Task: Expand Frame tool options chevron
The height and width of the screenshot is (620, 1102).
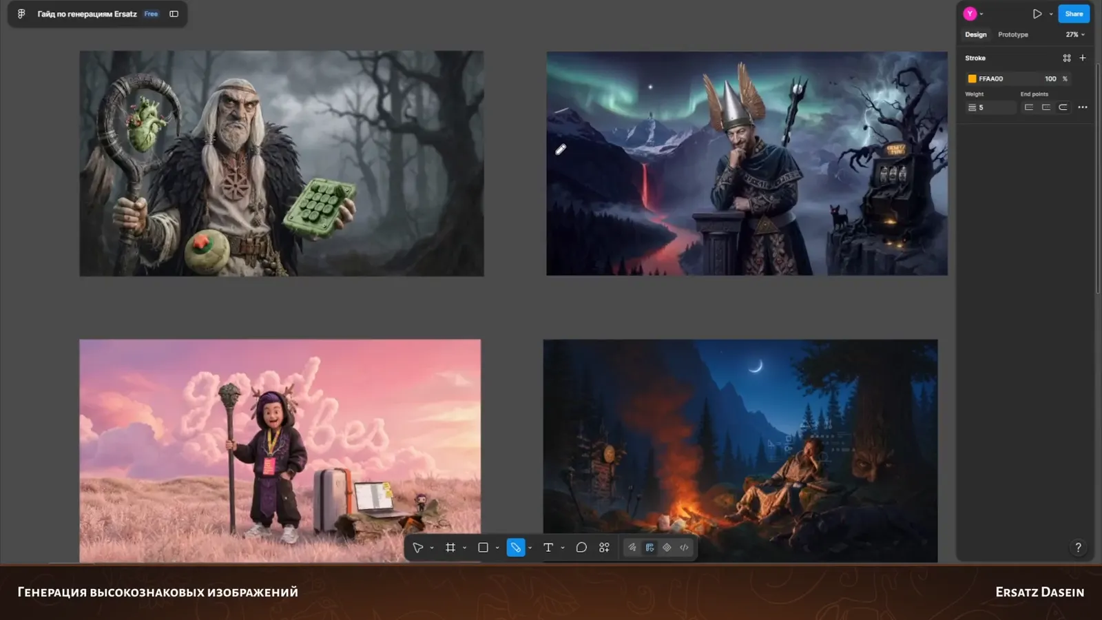Action: click(x=464, y=548)
